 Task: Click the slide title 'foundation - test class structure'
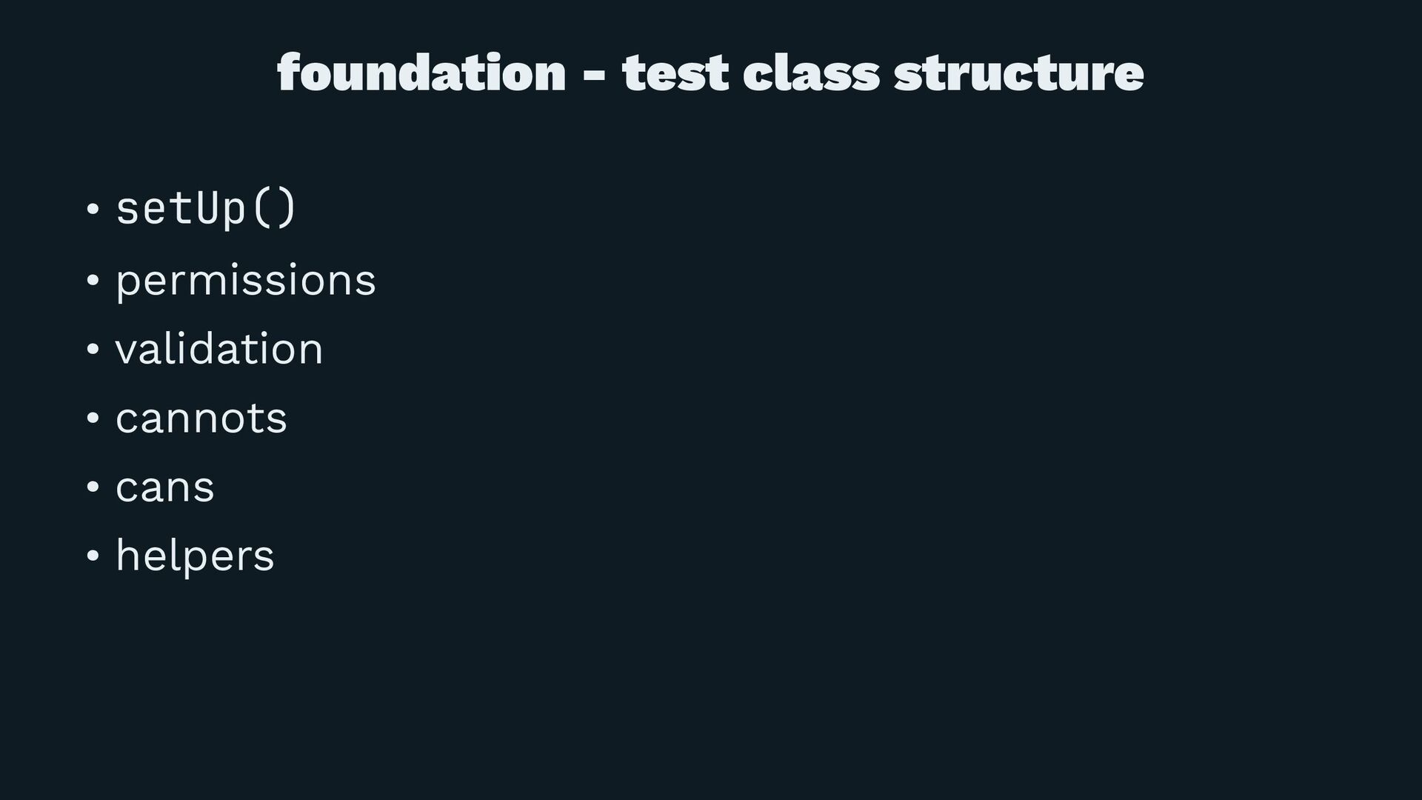[x=710, y=73]
